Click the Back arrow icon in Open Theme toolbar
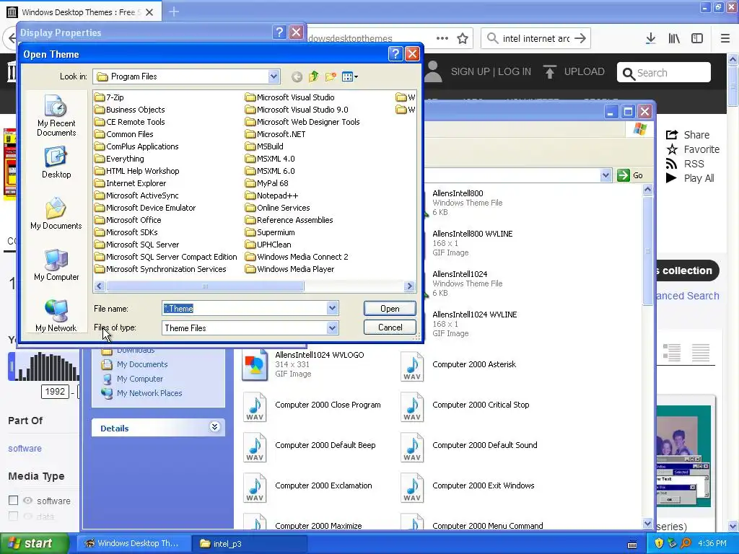739x554 pixels. point(297,76)
